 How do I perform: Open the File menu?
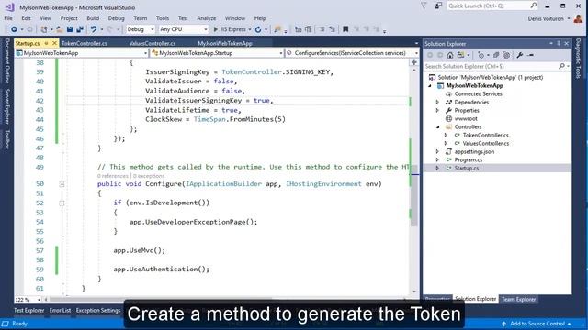8,18
